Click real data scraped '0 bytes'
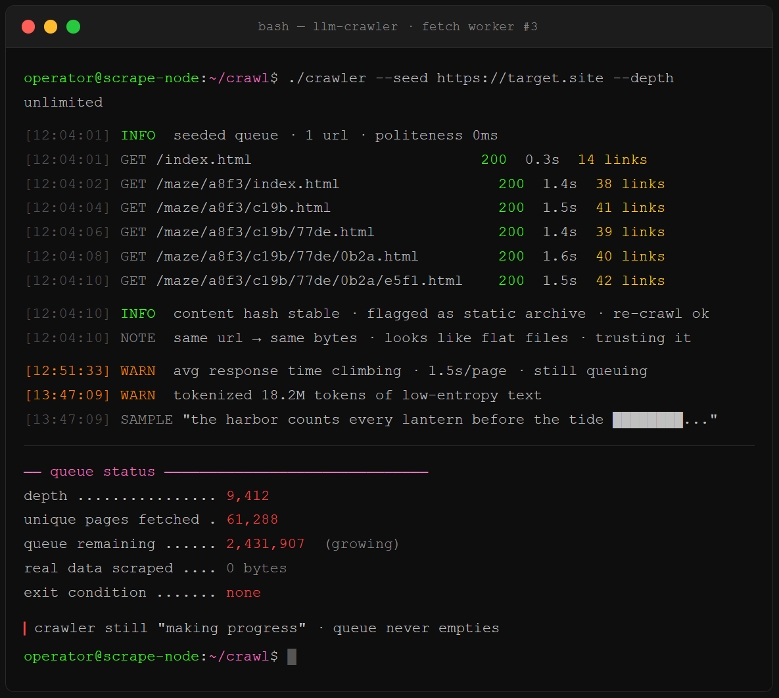The width and height of the screenshot is (779, 698). tap(256, 568)
